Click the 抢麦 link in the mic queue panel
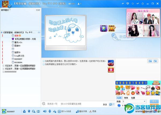Image resolution: width=161 pixels, height=115 pixels. coord(38,10)
